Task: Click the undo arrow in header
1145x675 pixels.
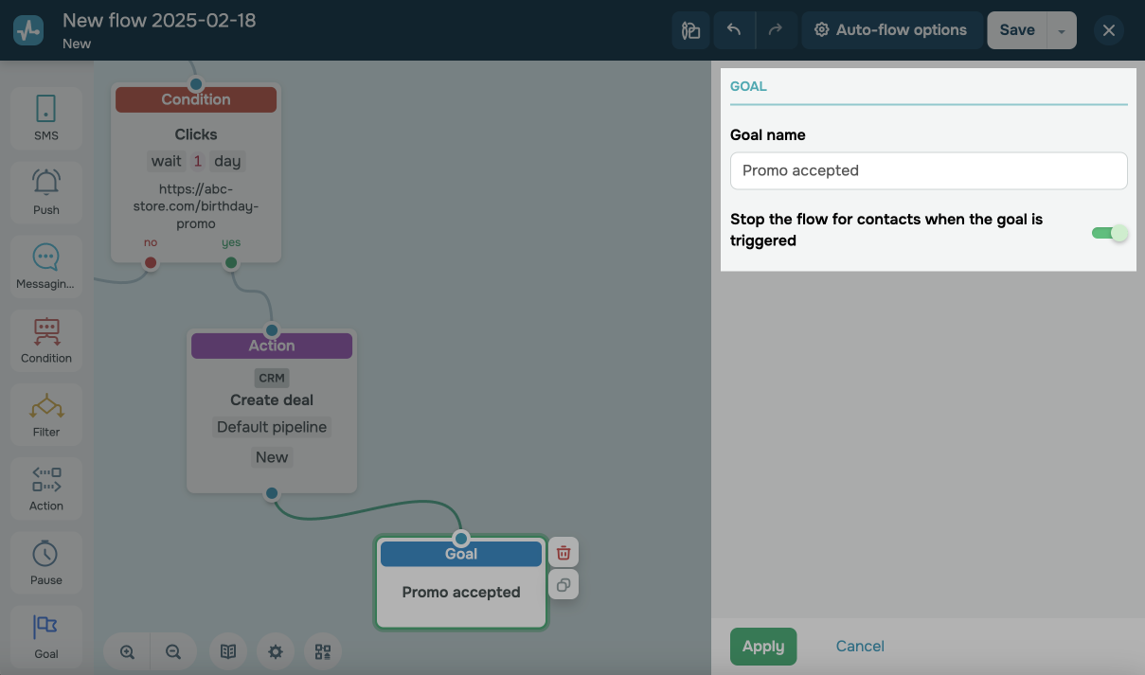Action: 733,30
